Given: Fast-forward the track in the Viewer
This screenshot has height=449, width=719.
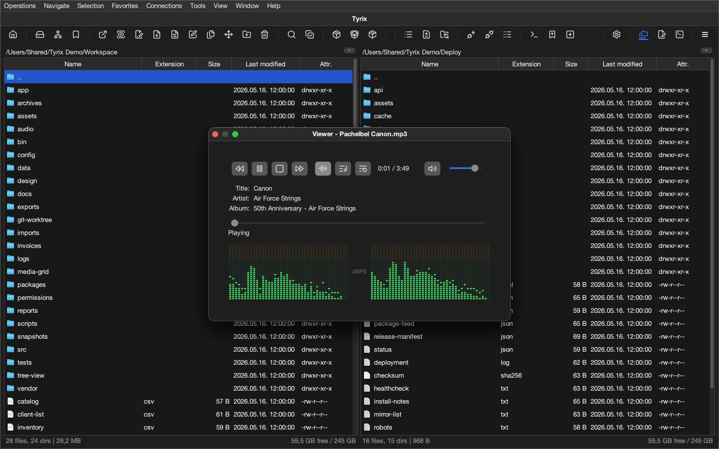Looking at the screenshot, I should coord(300,169).
